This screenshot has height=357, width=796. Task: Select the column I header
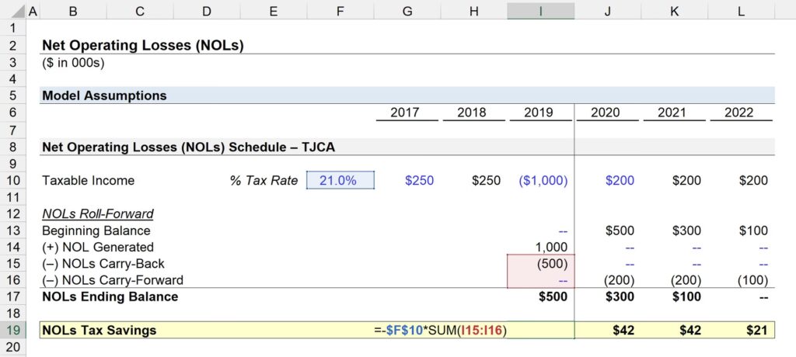(x=540, y=10)
